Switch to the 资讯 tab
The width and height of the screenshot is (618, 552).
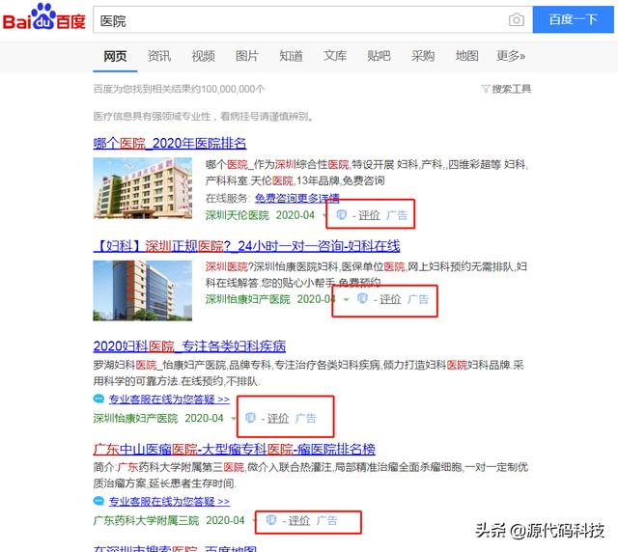point(159,56)
